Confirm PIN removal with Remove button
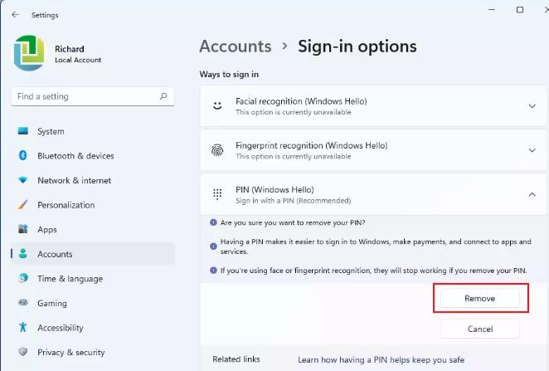 coord(480,298)
